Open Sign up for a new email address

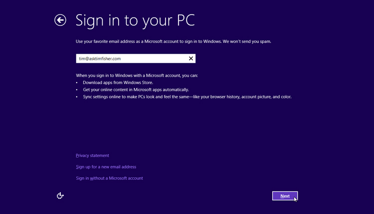tap(106, 167)
